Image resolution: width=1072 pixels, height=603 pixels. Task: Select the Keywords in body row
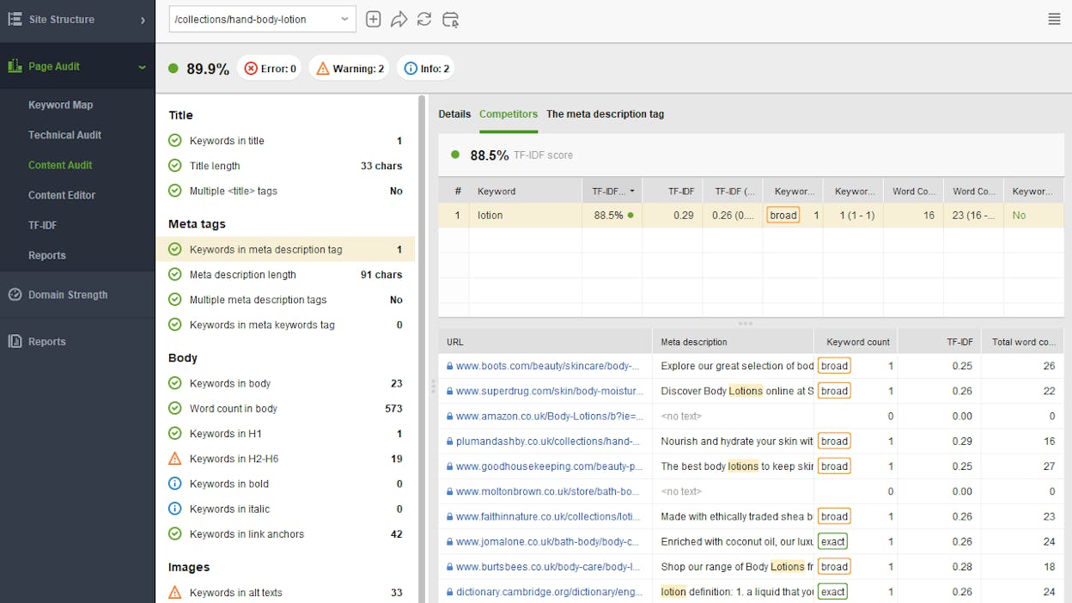pos(285,384)
